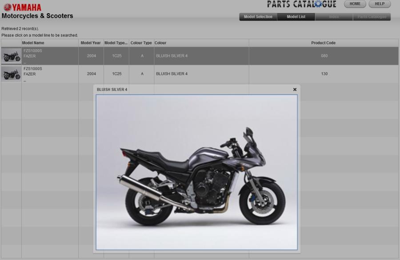Screen dimensions: 400x260
Task: Click year 2004 in the 130 row
Action: 91,74
